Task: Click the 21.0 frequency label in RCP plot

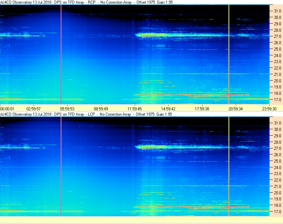Action: pos(278,75)
